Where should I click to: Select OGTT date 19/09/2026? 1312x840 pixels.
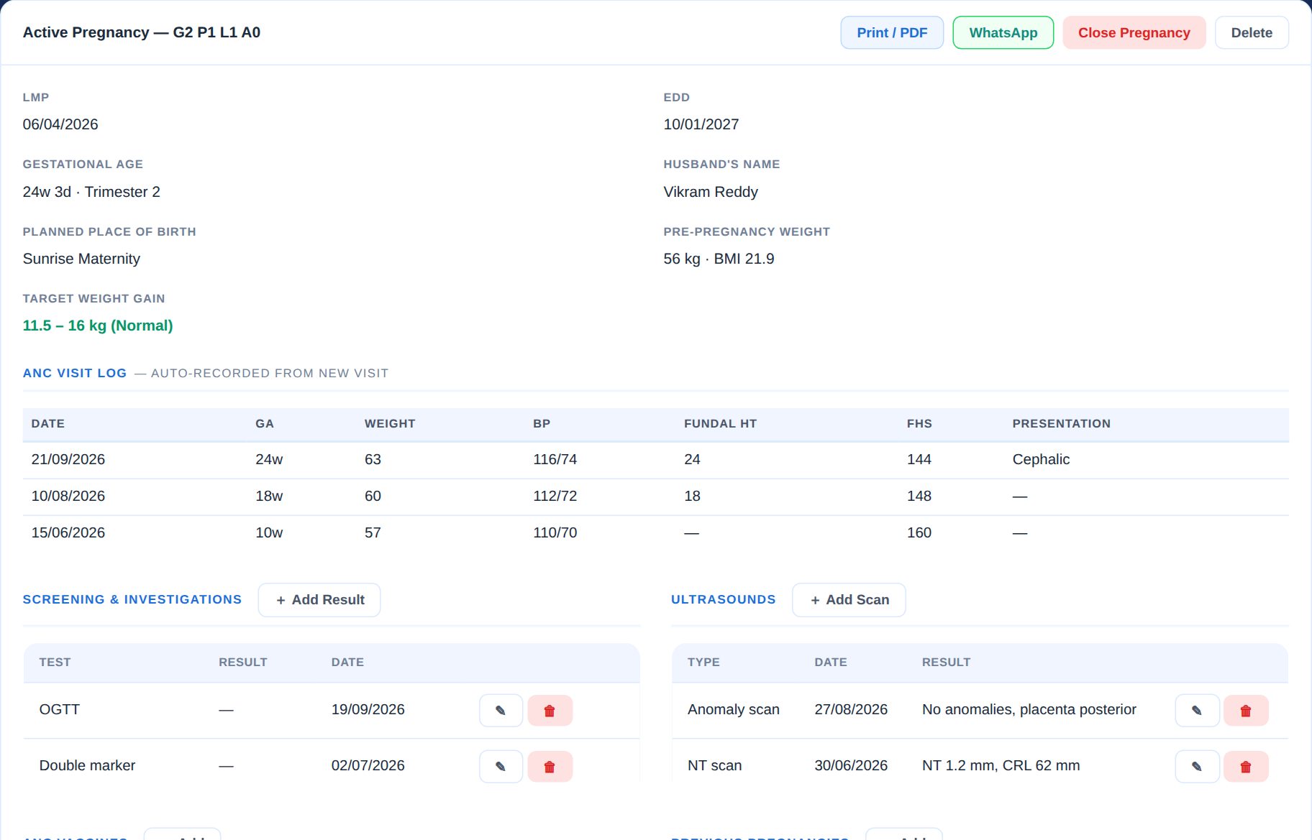[x=368, y=709]
